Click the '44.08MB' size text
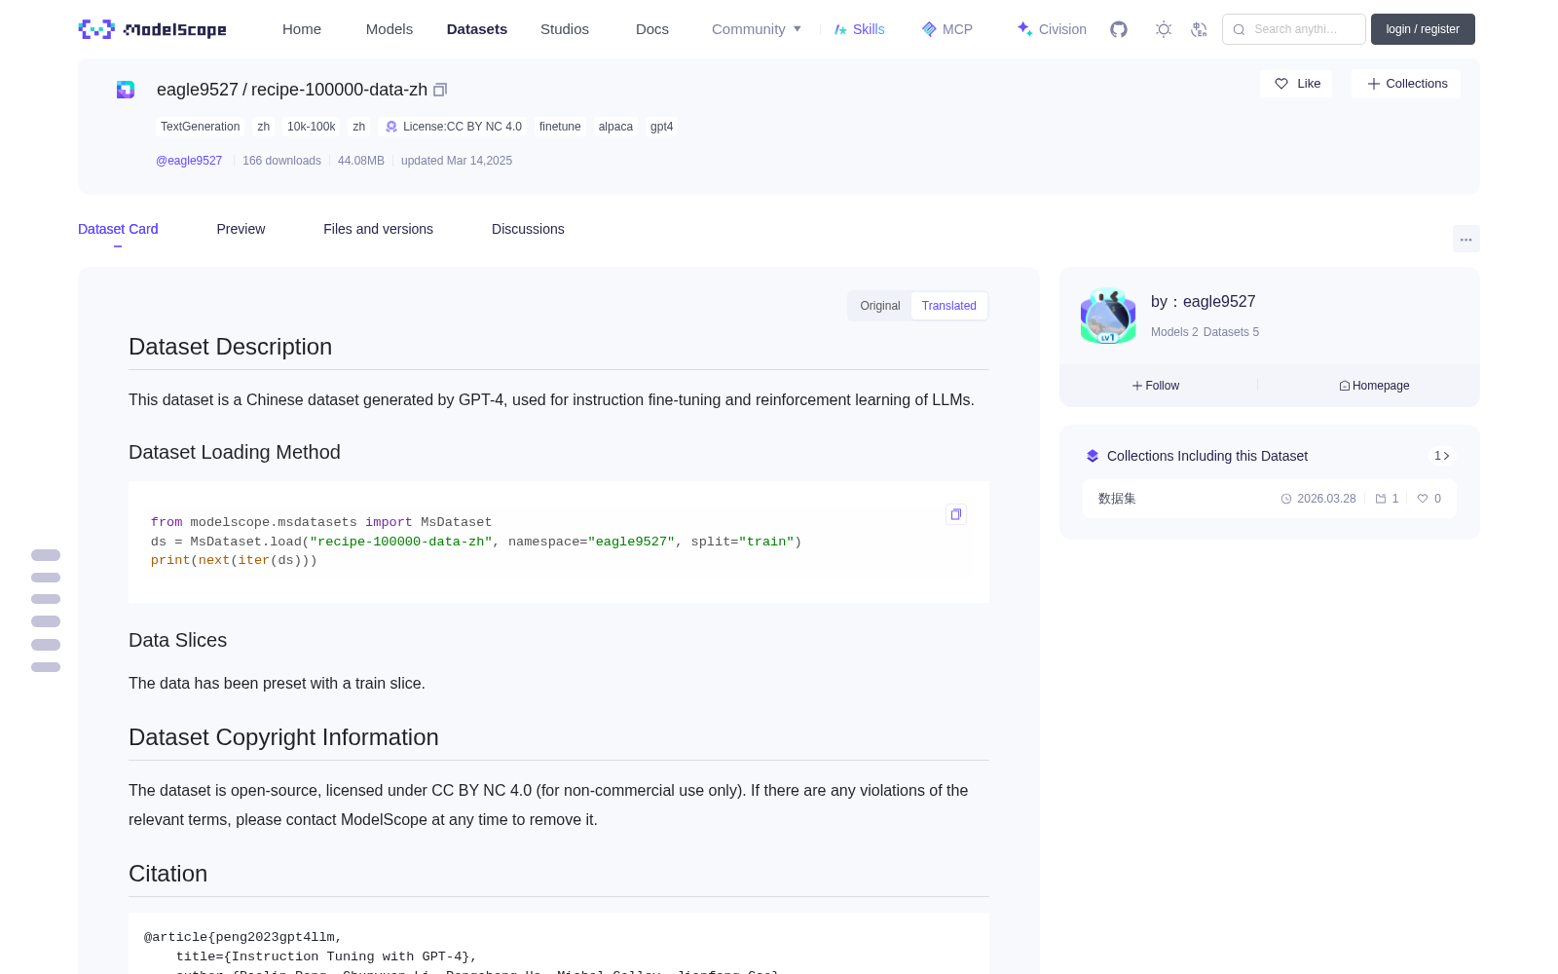Screen dimensions: 1558x974 [x=361, y=161]
